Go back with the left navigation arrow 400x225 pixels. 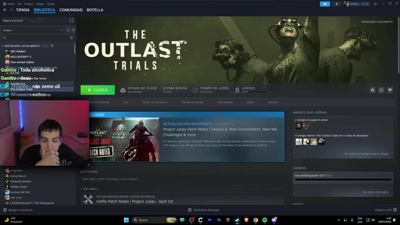[5, 10]
